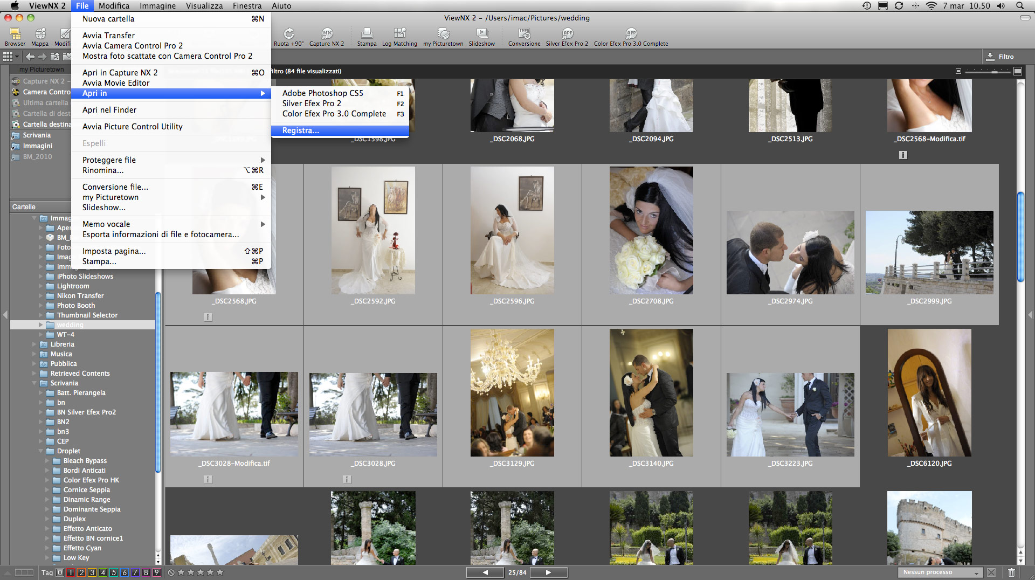This screenshot has width=1035, height=580.
Task: Choose Nuova cartella menu item
Action: 171,19
